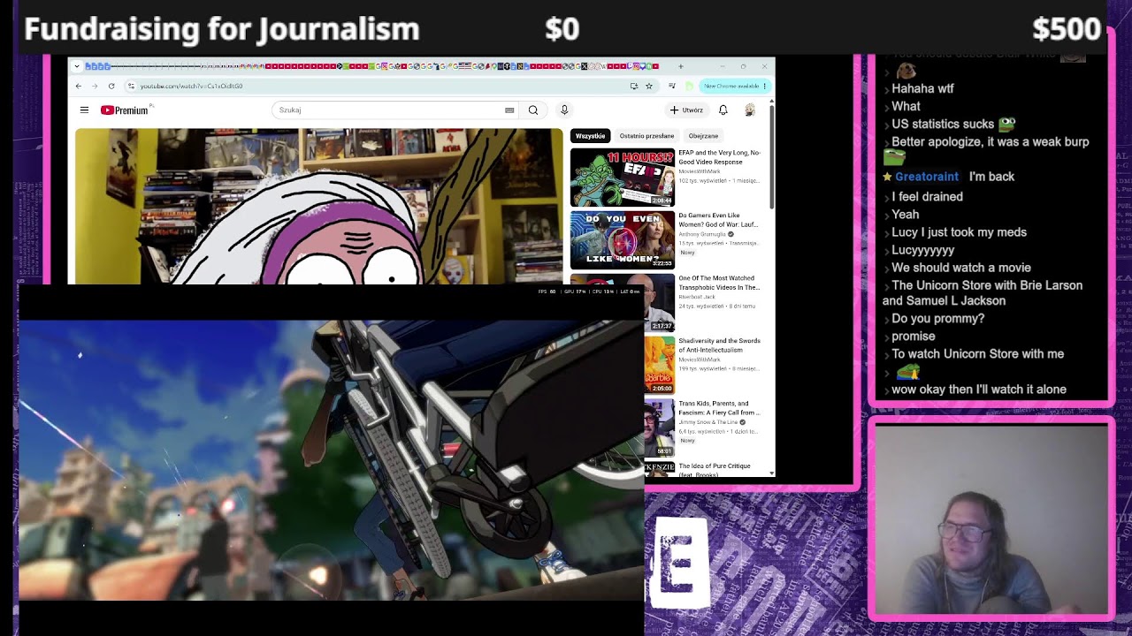Viewport: 1132px width, 636px height.
Task: Open the YouTube account avatar menu
Action: [750, 110]
